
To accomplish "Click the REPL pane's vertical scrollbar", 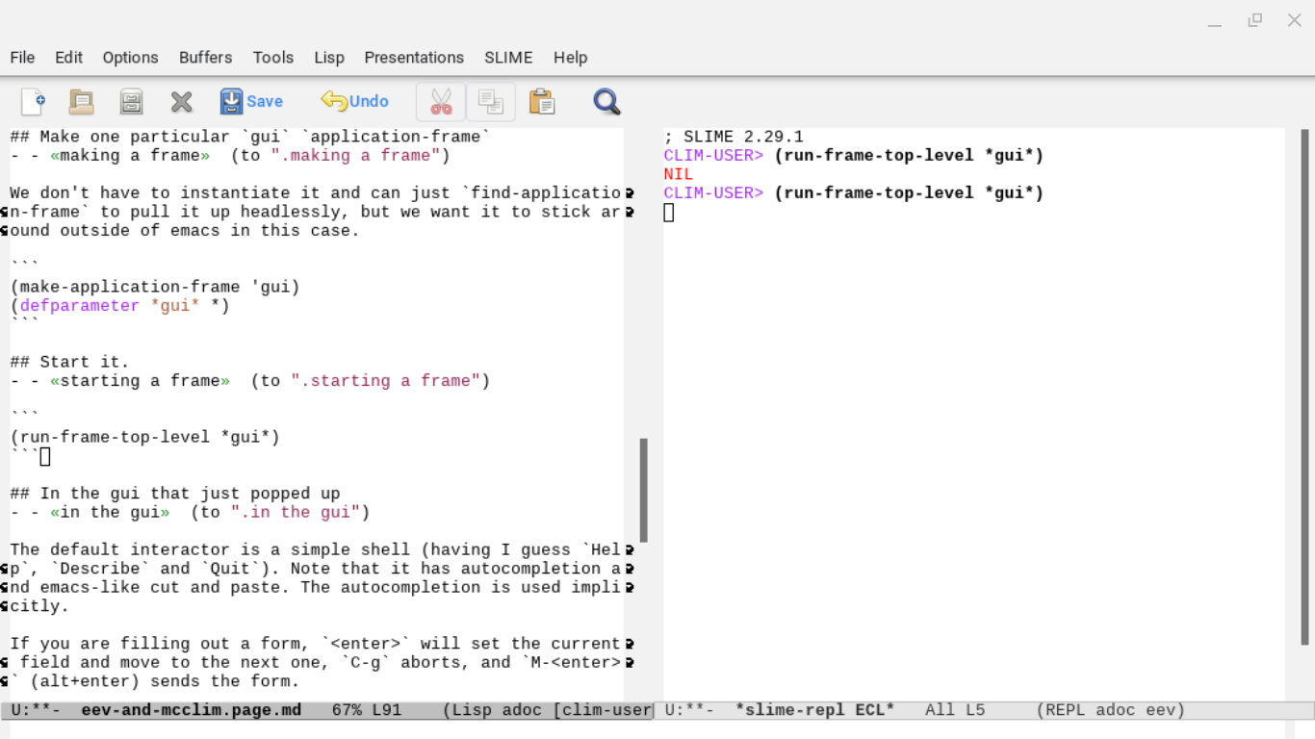I will 1304,385.
